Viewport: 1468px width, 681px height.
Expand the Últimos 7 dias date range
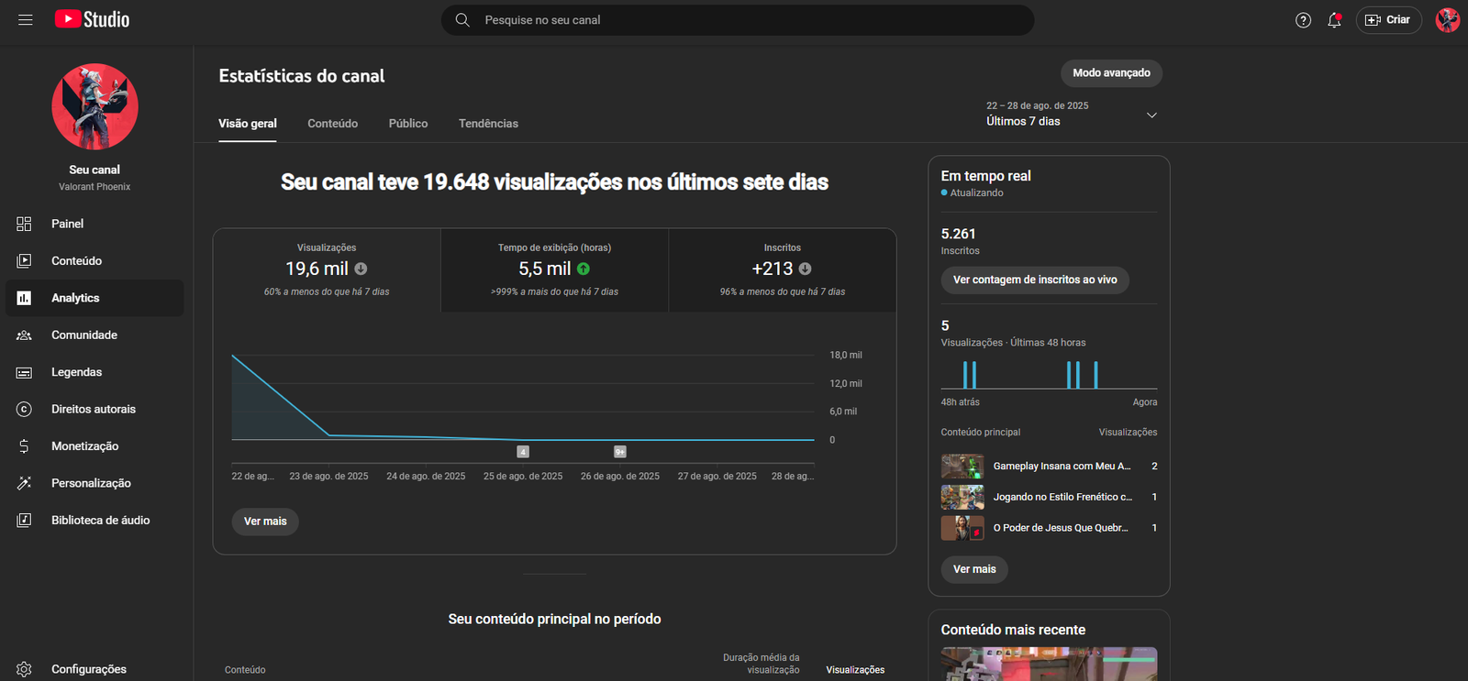click(1072, 114)
